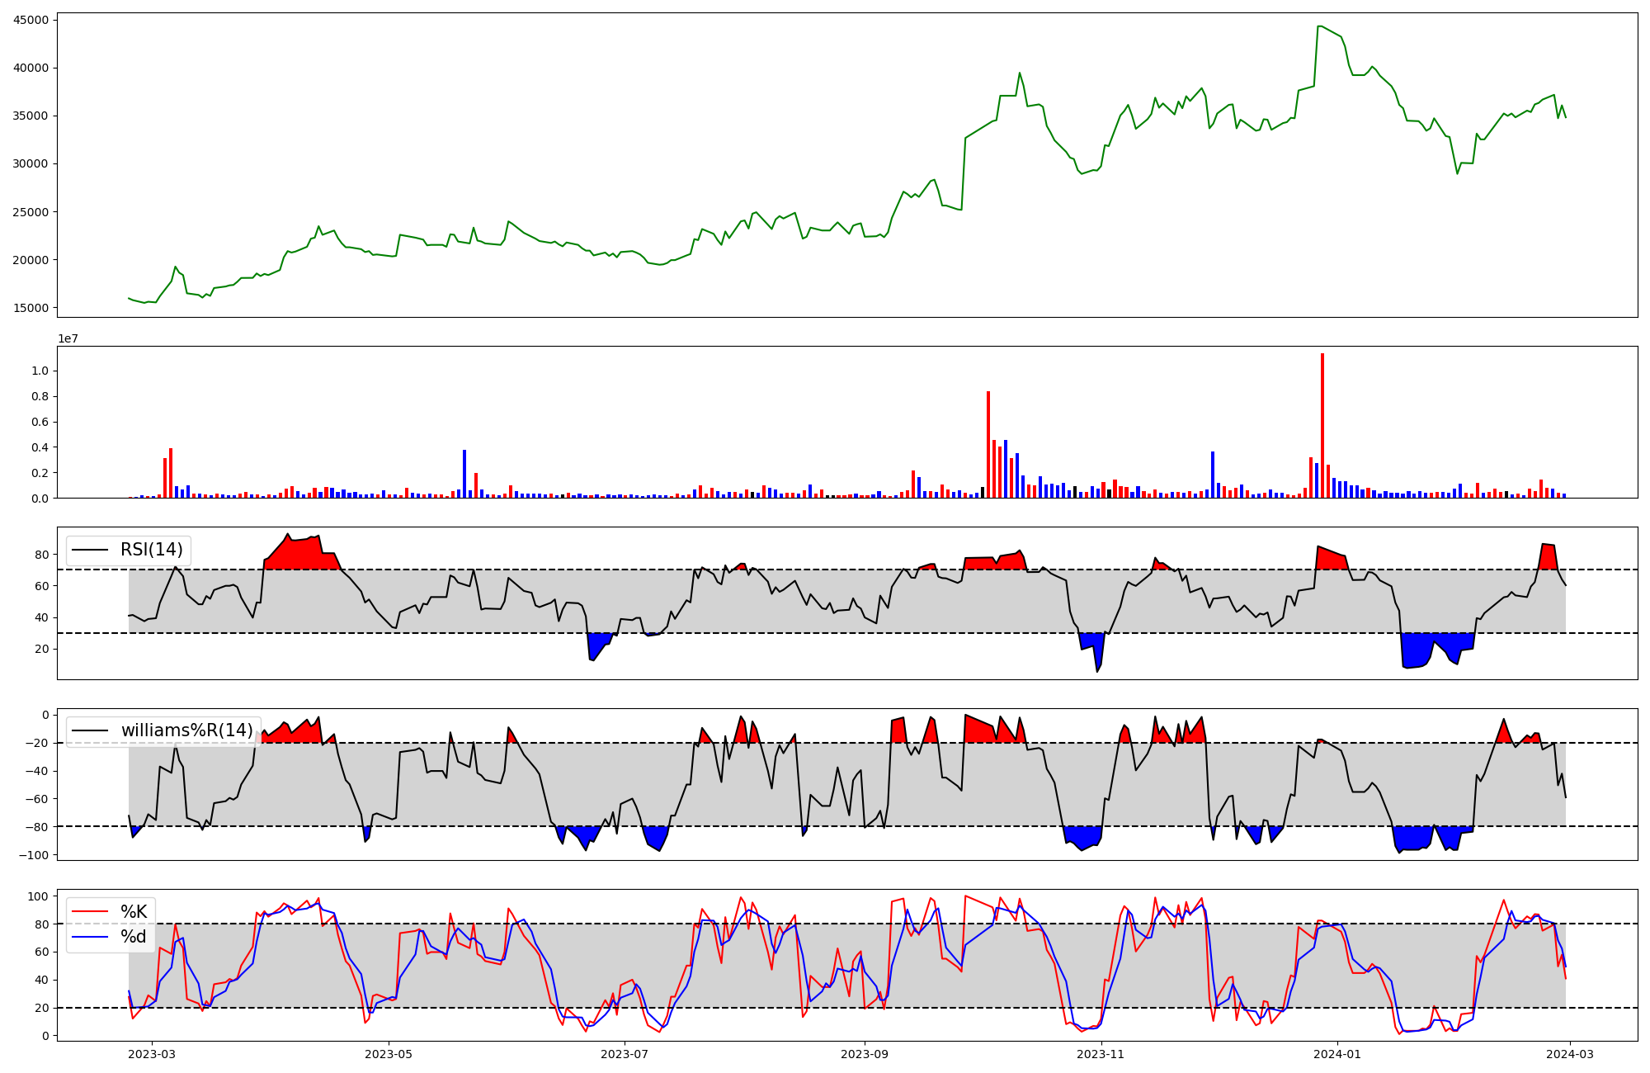The height and width of the screenshot is (1073, 1650).
Task: Click the 2023-09 date tick label
Action: coord(865,1053)
